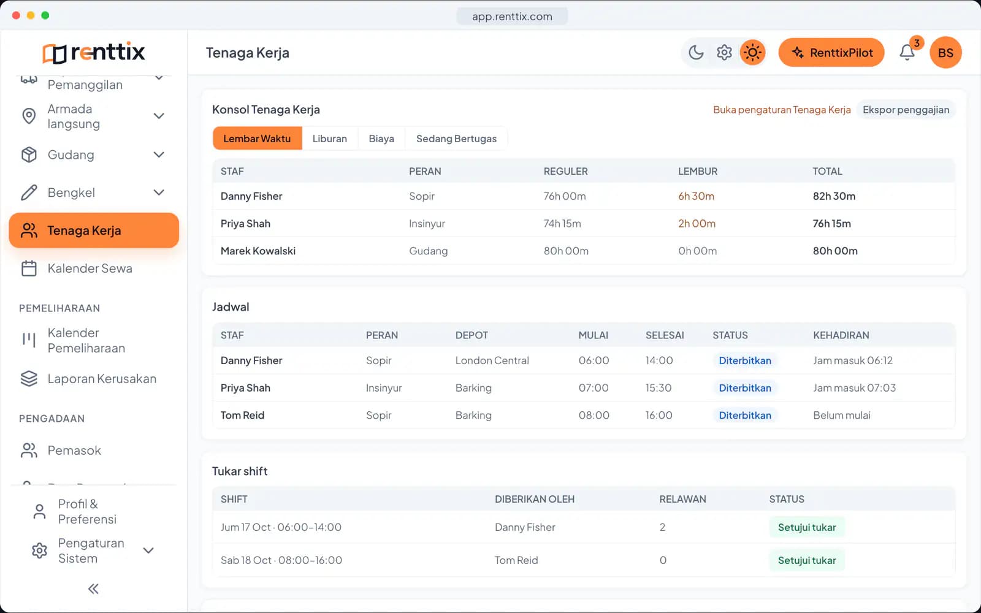Click the Profil & Preferensi person icon

tap(39, 512)
